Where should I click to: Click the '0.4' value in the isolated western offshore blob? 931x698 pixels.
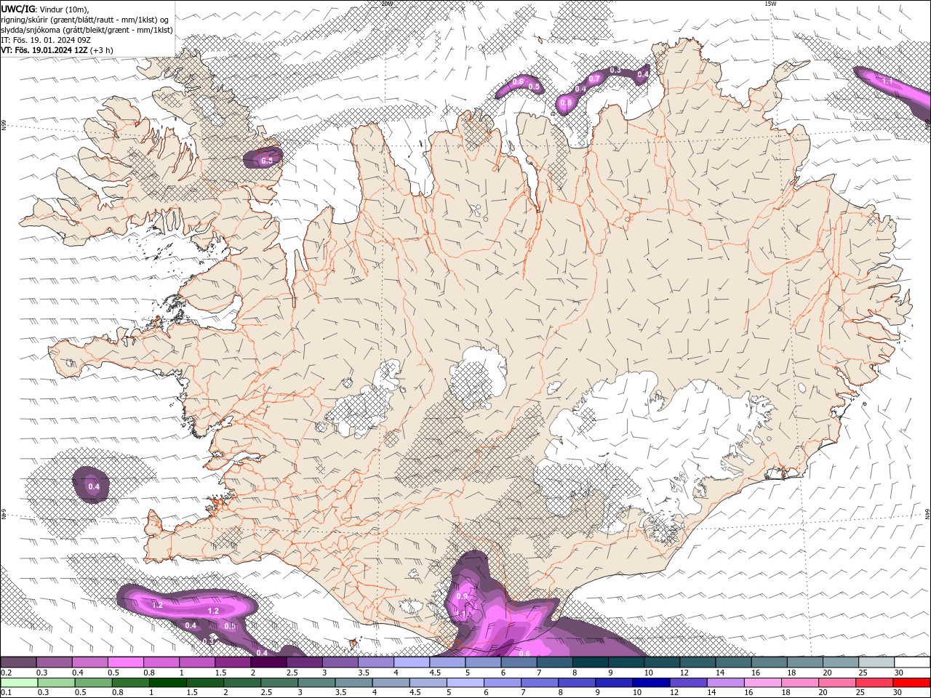94,486
